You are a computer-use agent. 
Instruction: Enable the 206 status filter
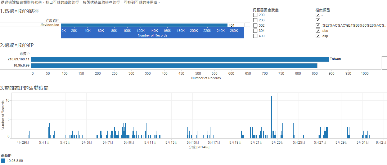point(255,20)
